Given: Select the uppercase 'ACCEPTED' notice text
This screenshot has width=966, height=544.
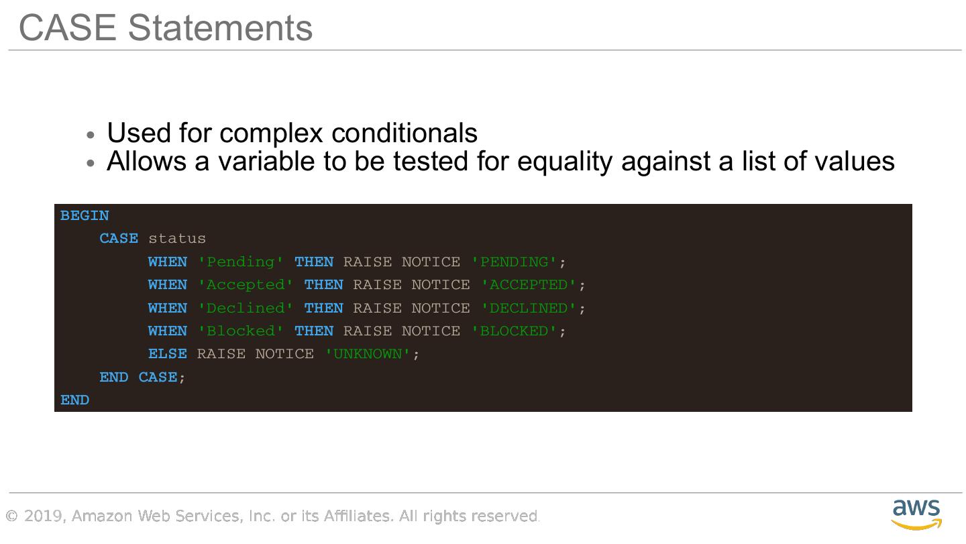Looking at the screenshot, I should tap(529, 285).
